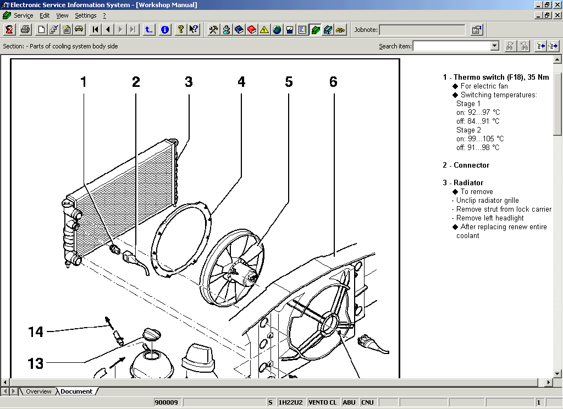Open the Search item dropdown arrow
Viewport: 563px width, 409px height.
point(494,46)
